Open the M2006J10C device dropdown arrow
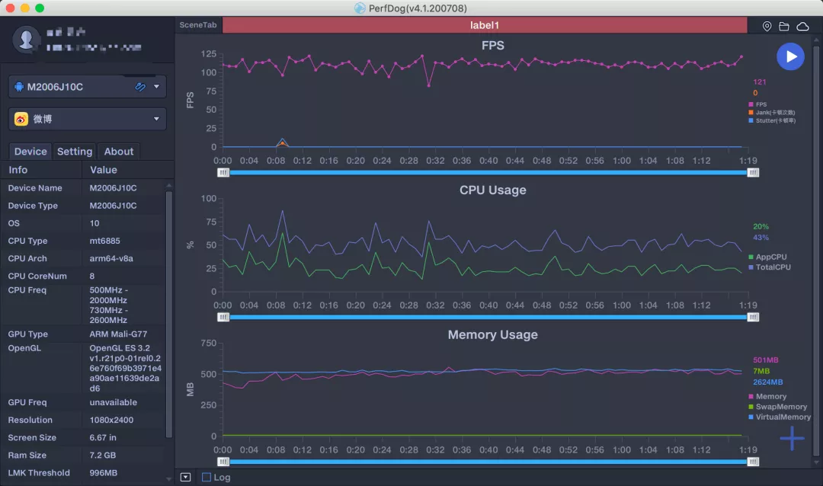Viewport: 823px width, 486px height. point(156,87)
